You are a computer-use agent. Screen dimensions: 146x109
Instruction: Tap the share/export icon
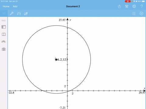point(119,6)
